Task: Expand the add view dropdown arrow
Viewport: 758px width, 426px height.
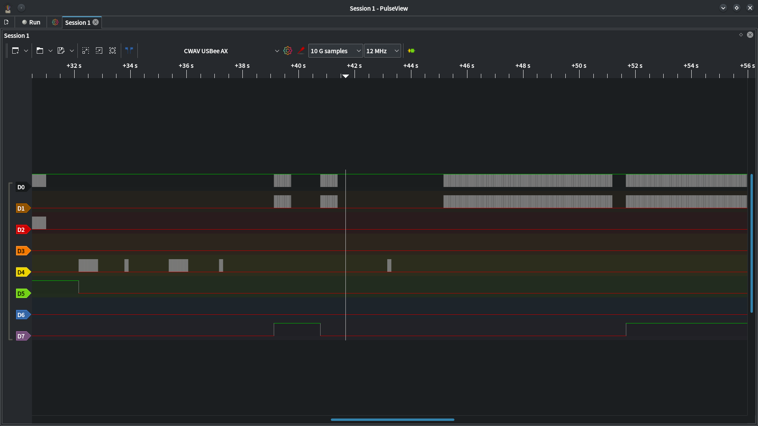Action: tap(26, 51)
